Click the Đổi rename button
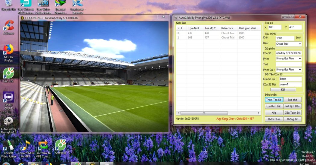 tap(283, 89)
